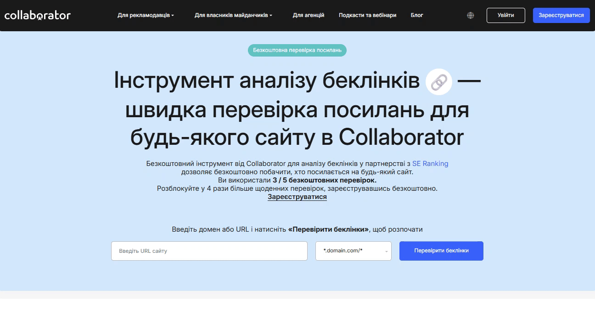Open the *.domain.com/* scope dropdown
The image size is (595, 319).
(x=354, y=251)
